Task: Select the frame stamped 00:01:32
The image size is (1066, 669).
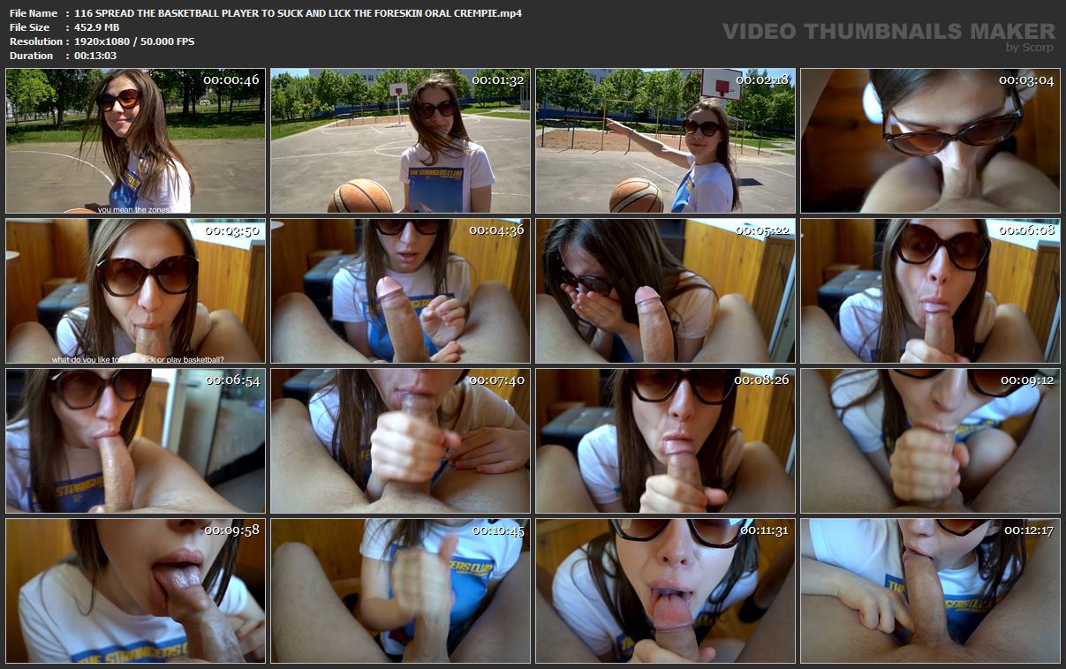Action: click(400, 141)
